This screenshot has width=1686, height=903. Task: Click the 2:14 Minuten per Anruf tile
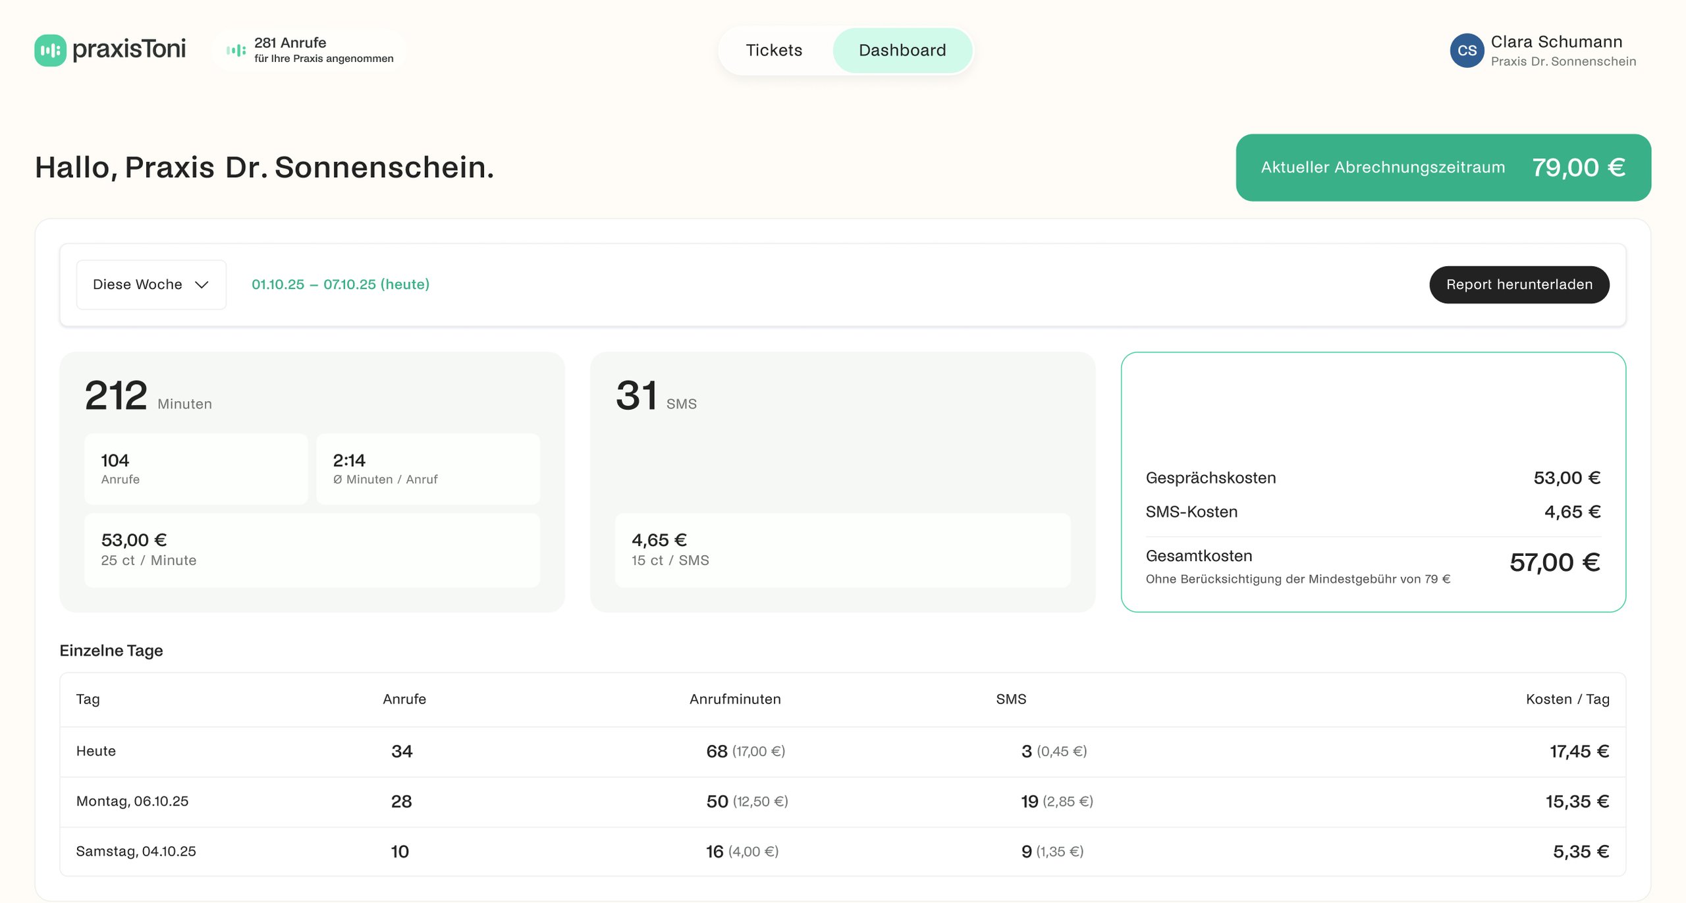pyautogui.click(x=427, y=469)
